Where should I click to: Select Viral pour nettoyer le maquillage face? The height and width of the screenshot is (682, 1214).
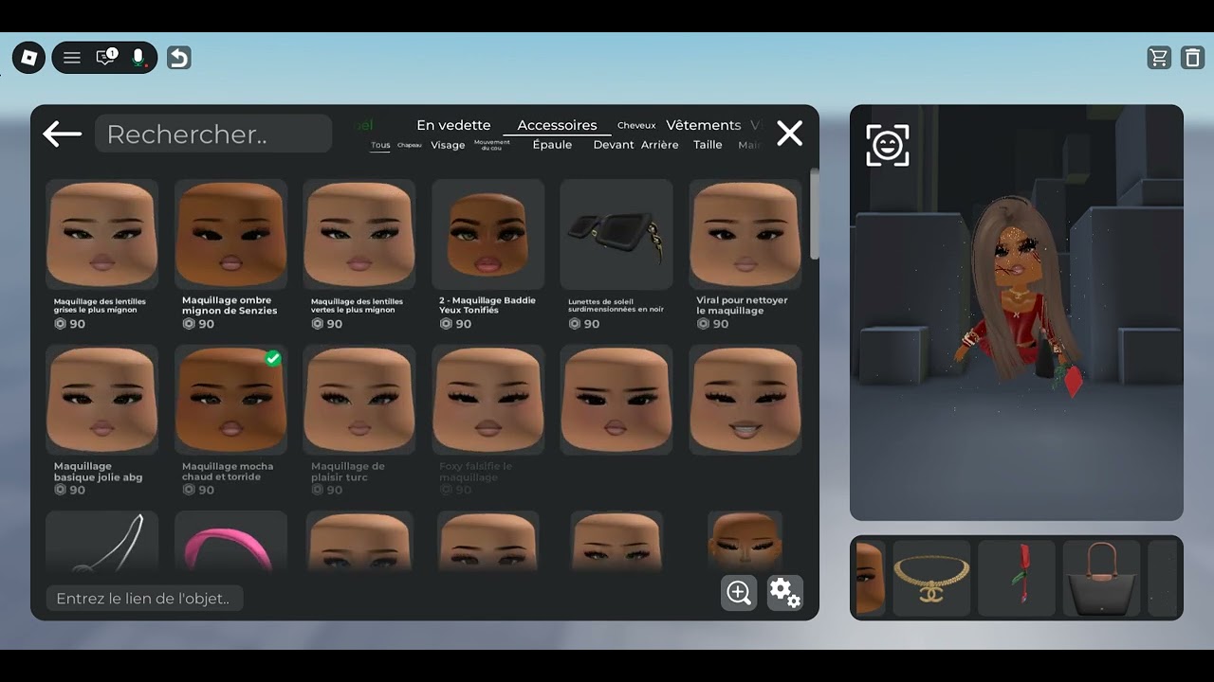pos(745,235)
